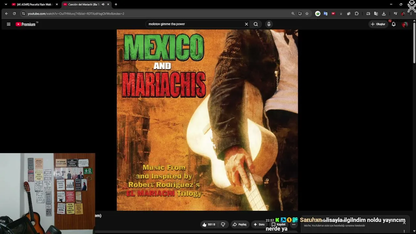Open the Extensions puzzle menu
The width and height of the screenshot is (416, 234).
point(357,14)
